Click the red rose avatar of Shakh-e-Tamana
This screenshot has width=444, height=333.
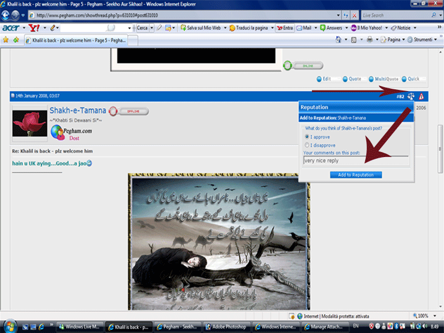(x=29, y=123)
